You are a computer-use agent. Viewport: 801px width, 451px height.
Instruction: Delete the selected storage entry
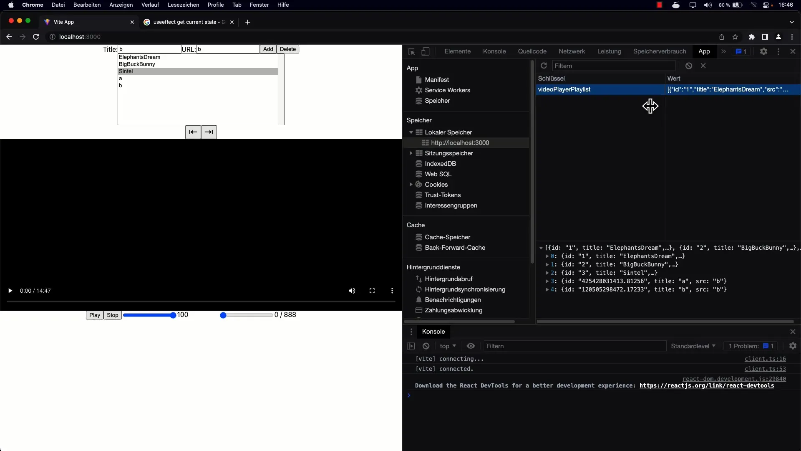point(703,66)
